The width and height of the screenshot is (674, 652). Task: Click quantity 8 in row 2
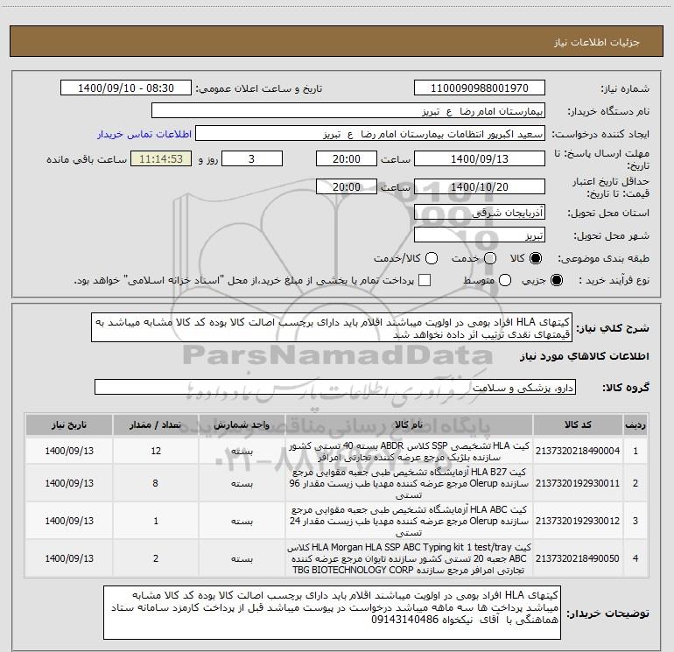[155, 483]
